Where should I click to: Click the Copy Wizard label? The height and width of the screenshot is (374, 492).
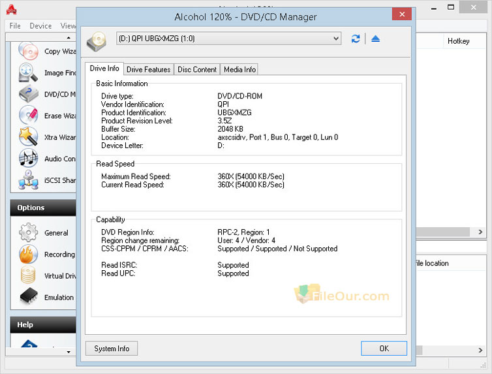60,51
